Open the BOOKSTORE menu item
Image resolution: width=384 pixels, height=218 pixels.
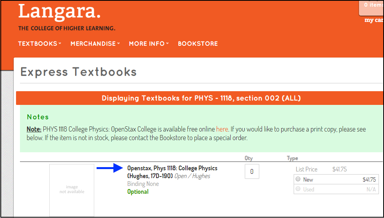pyautogui.click(x=198, y=44)
